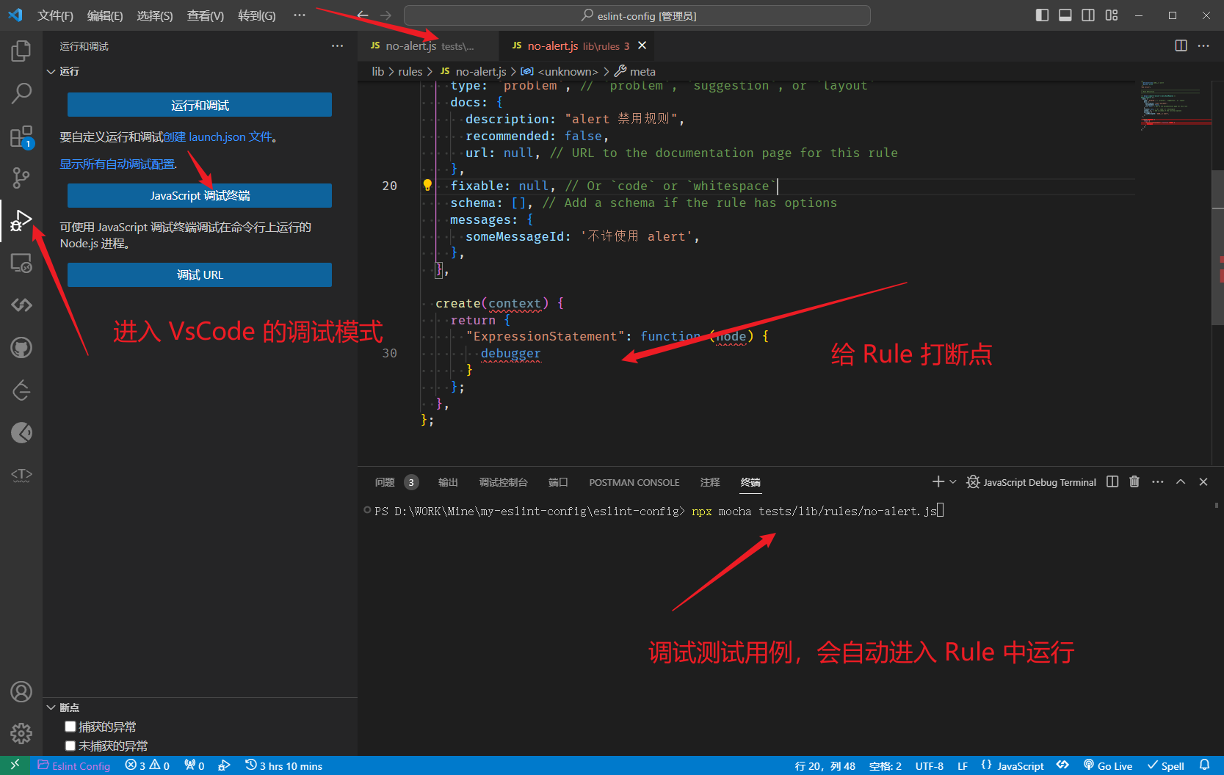This screenshot has width=1224, height=775.
Task: Enable uncaught exceptions breakpoint checkbox
Action: (70, 746)
